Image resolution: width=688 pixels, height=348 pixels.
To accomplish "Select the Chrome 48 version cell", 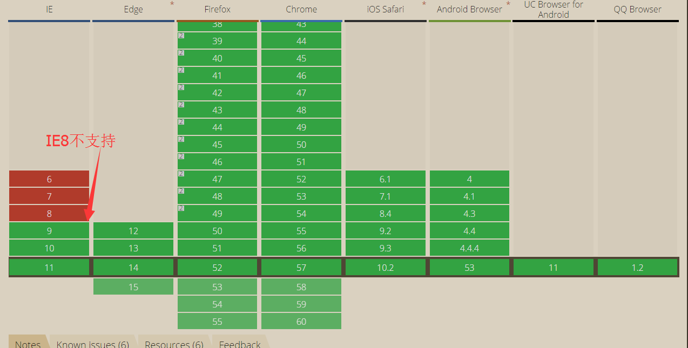I will pyautogui.click(x=301, y=110).
